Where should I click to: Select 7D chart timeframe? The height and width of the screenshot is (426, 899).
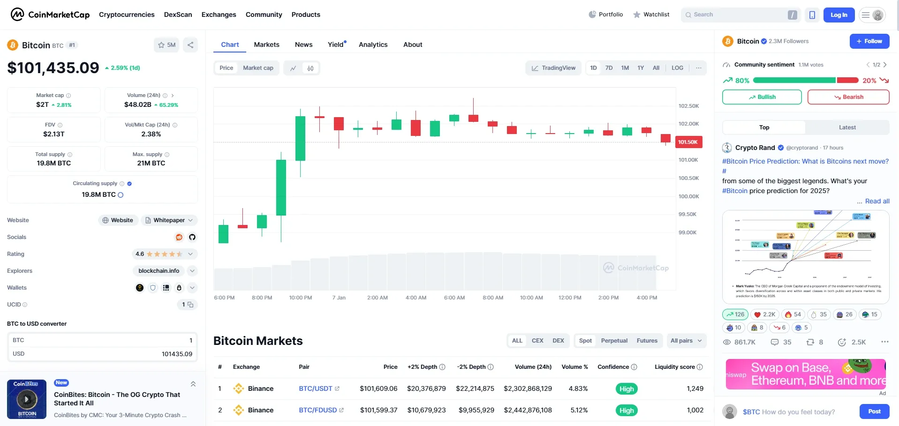pyautogui.click(x=609, y=68)
